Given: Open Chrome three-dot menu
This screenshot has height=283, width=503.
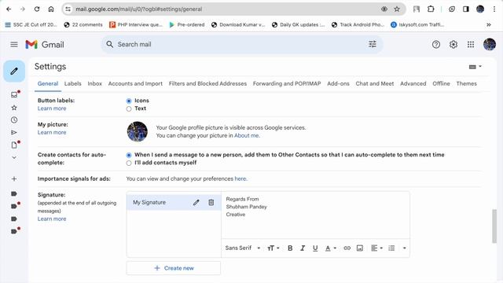Looking at the screenshot, I should click(494, 9).
